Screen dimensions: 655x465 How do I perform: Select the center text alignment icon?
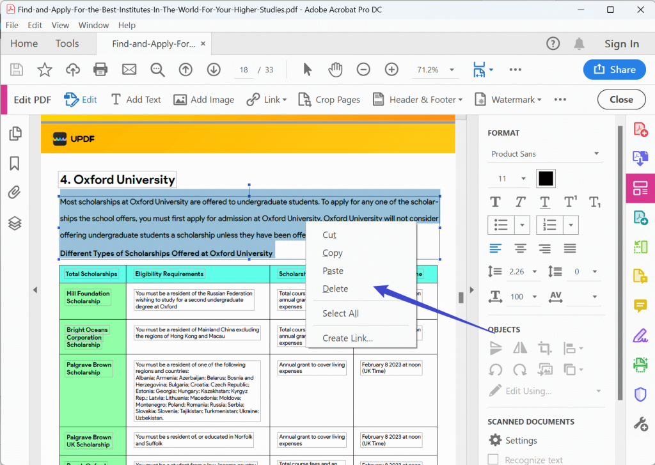pyautogui.click(x=520, y=248)
